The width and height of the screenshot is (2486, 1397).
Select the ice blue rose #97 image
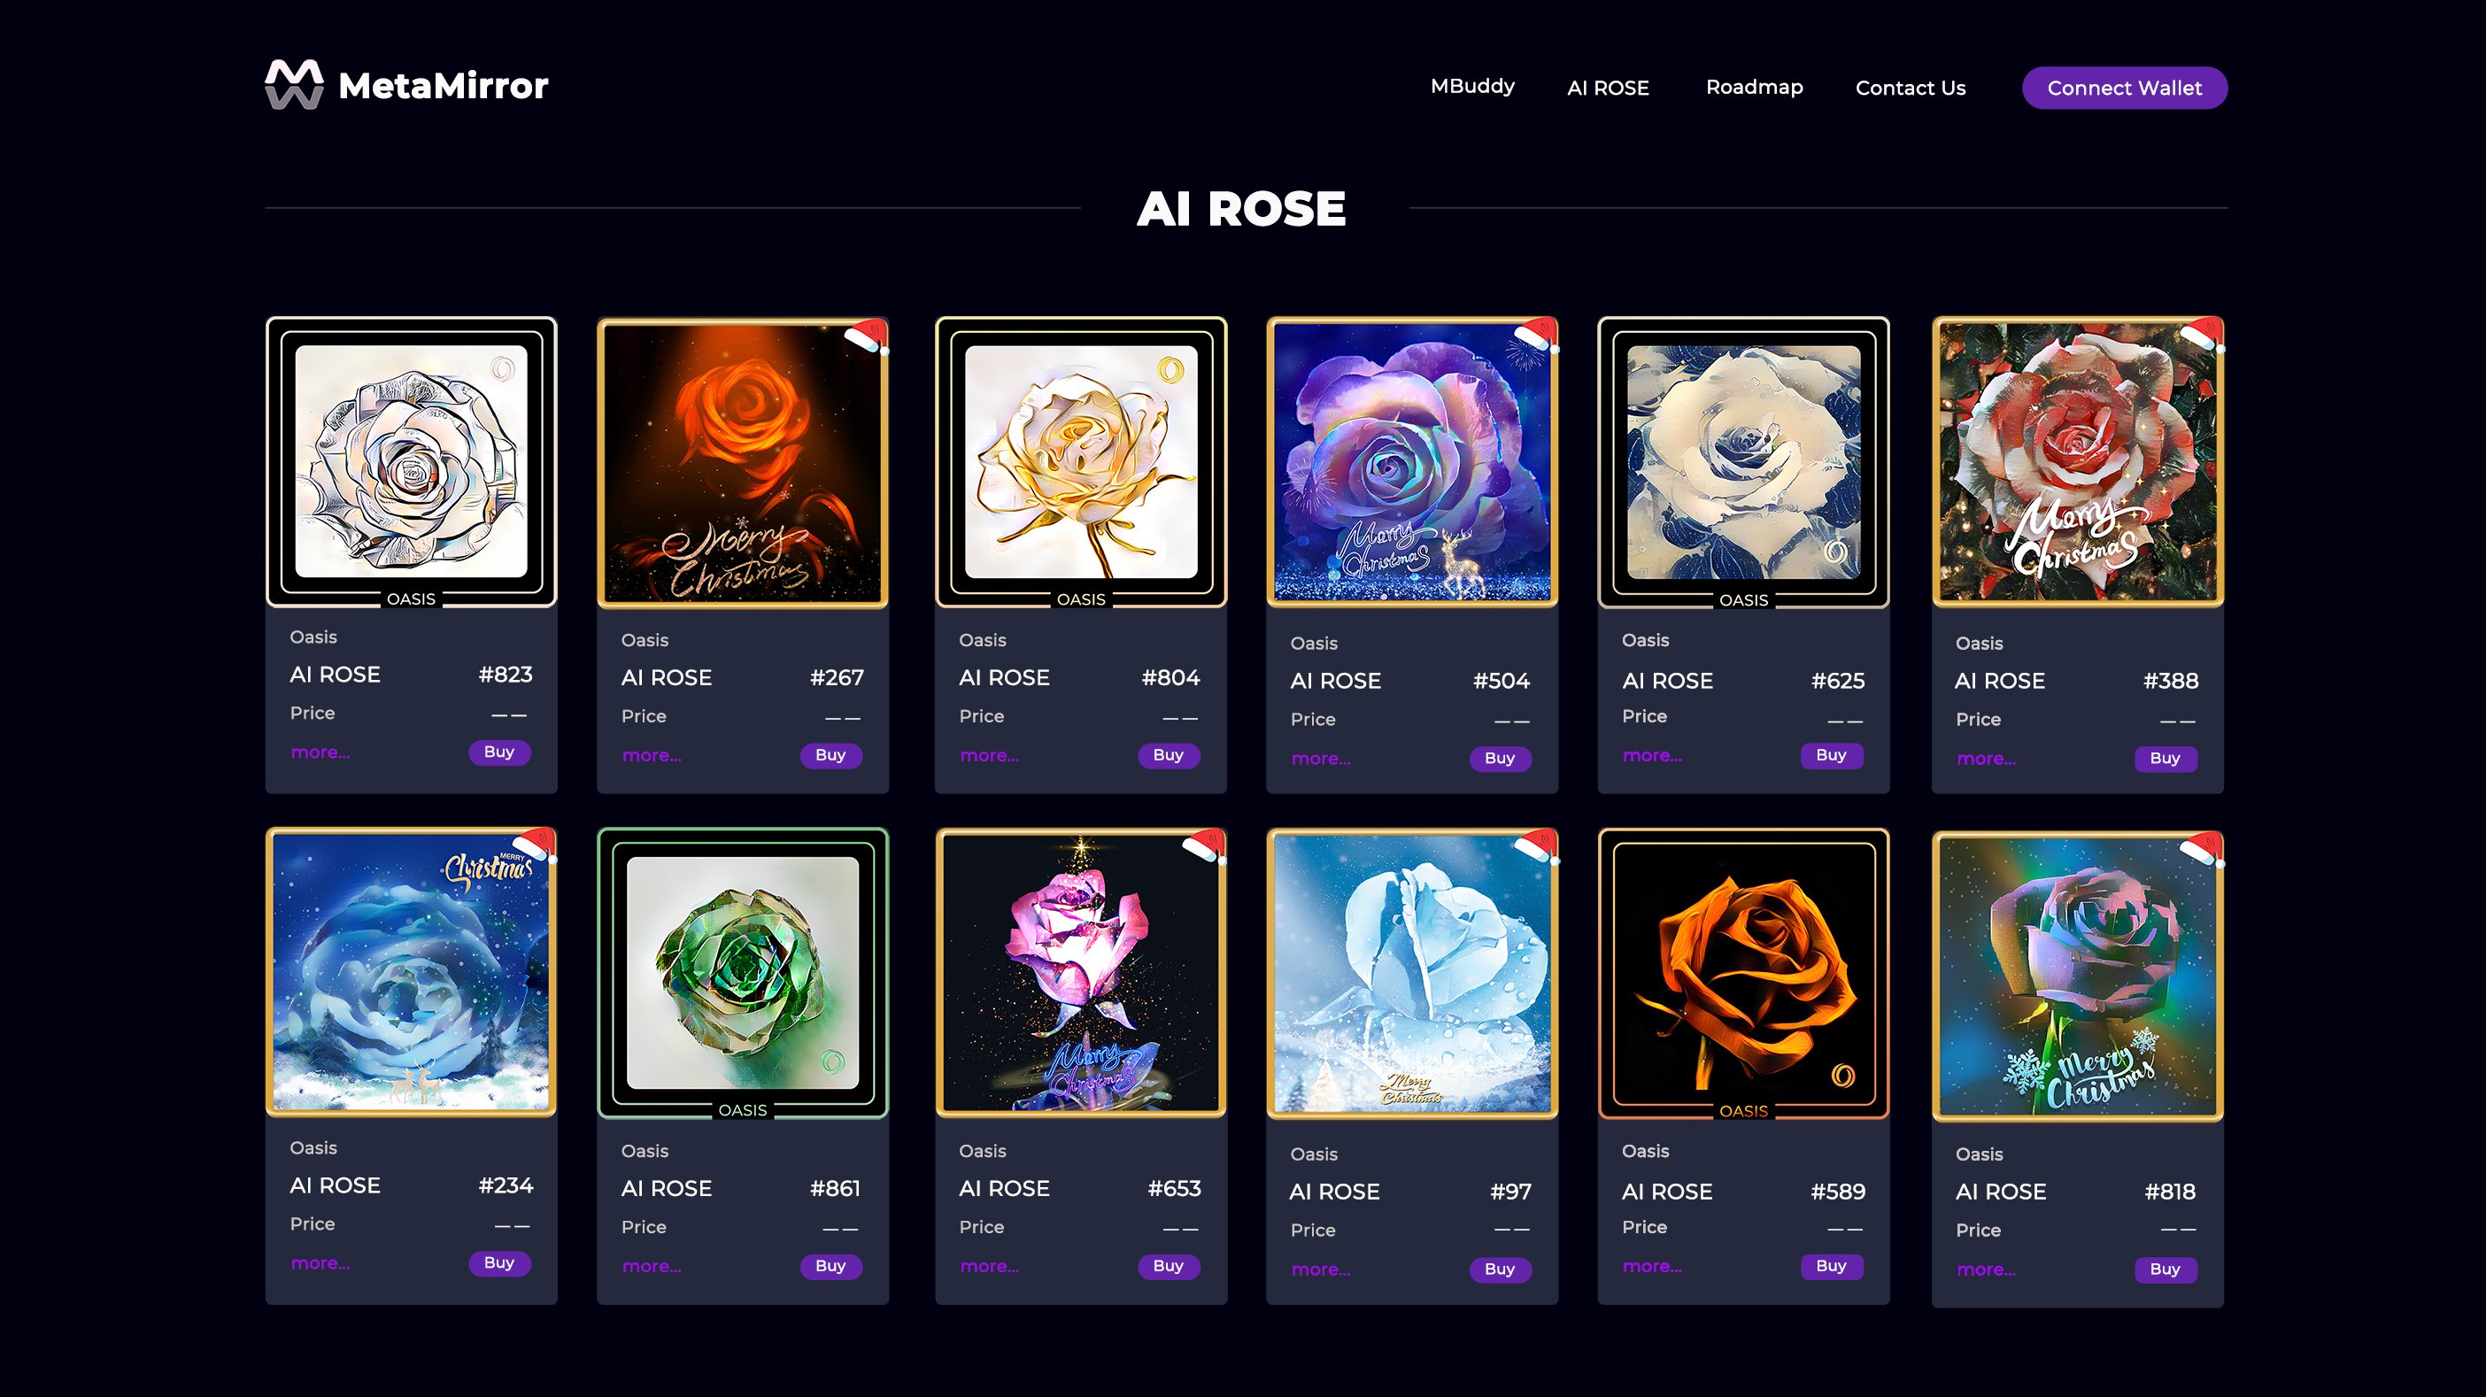tap(1412, 972)
